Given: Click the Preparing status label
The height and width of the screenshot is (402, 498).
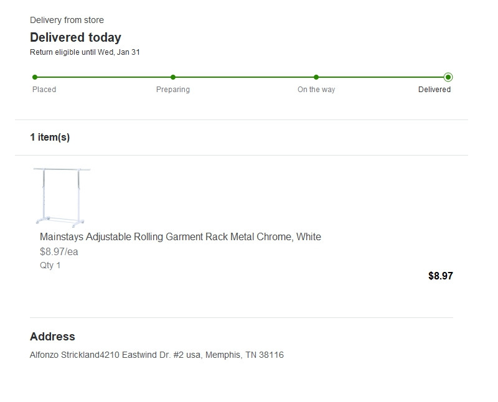Looking at the screenshot, I should (173, 90).
